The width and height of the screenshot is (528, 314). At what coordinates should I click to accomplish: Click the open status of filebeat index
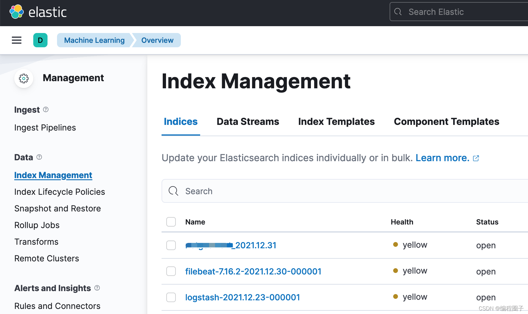point(486,271)
